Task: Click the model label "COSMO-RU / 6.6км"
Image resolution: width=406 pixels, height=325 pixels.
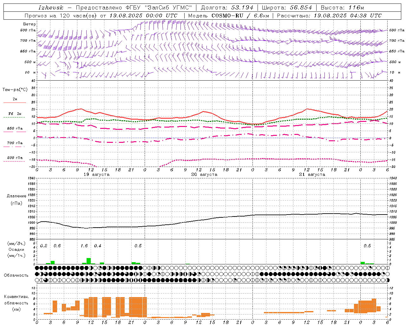Action: tap(240, 16)
